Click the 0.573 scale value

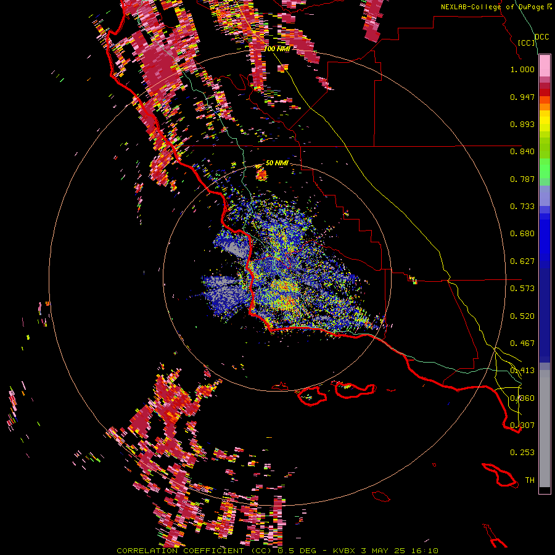522,289
